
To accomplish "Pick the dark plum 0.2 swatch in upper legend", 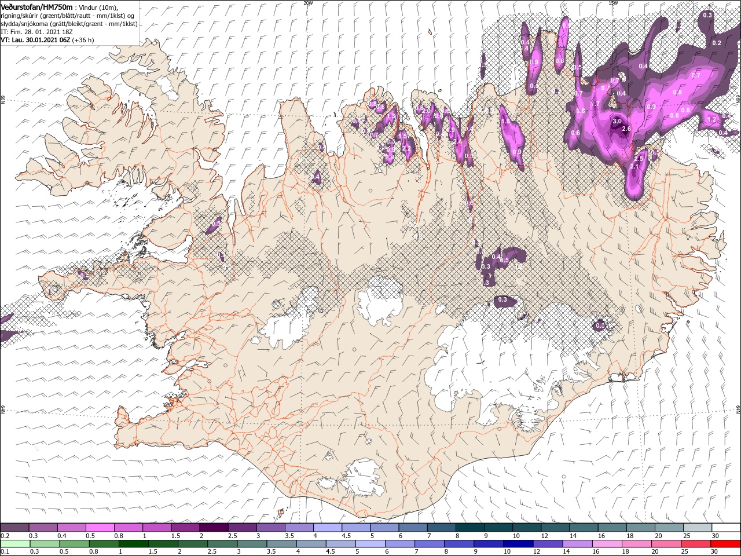I will [14, 528].
